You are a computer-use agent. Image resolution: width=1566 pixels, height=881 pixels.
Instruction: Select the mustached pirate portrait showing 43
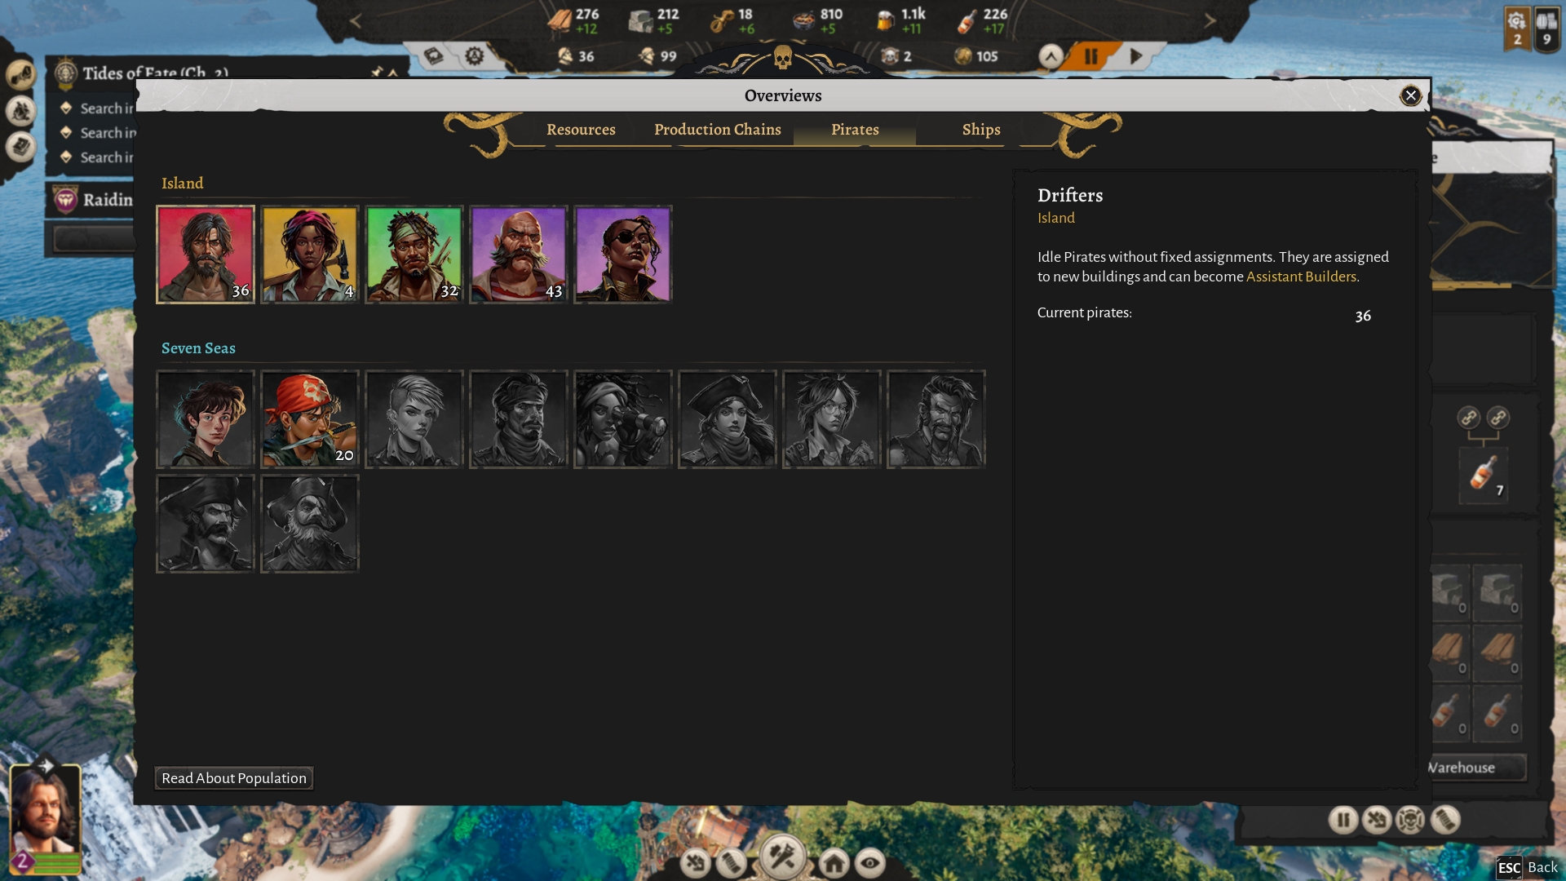click(x=519, y=255)
